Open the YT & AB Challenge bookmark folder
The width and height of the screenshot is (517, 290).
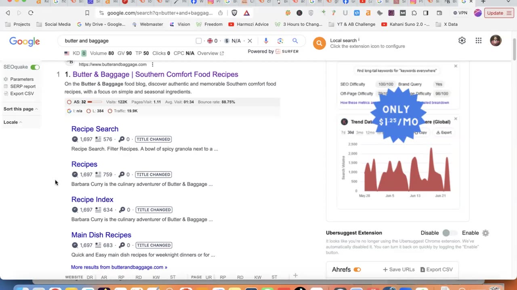click(x=352, y=24)
